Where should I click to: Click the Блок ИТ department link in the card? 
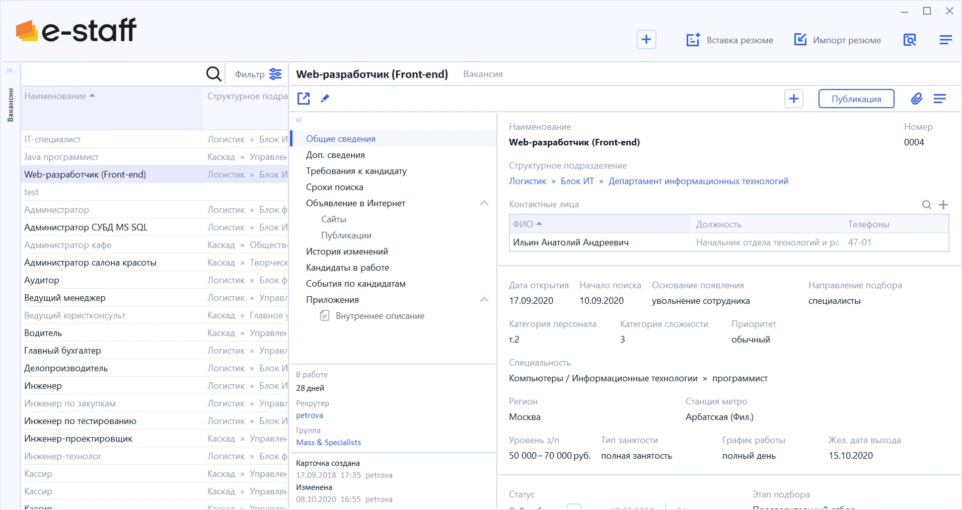coord(577,181)
